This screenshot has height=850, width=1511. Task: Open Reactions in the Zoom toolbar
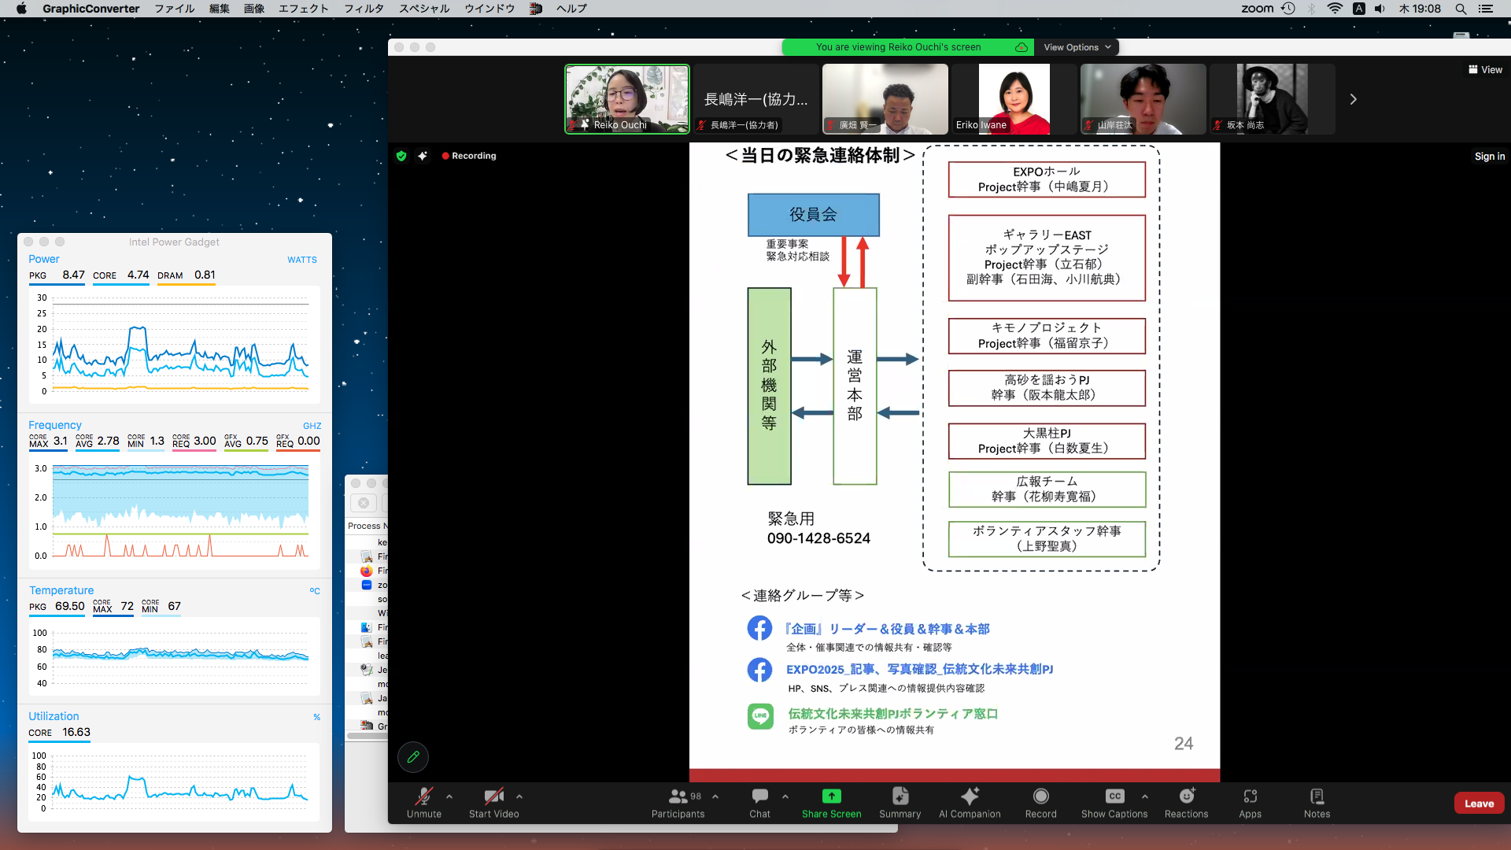tap(1186, 796)
